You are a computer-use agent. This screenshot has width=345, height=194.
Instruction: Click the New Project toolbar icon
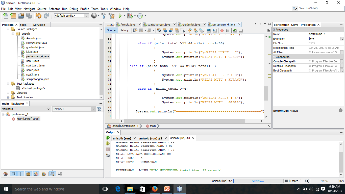click(x=13, y=16)
